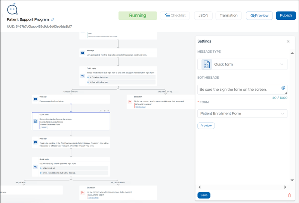The image size is (299, 203).
Task: Close the Settings panel
Action: [x=288, y=41]
